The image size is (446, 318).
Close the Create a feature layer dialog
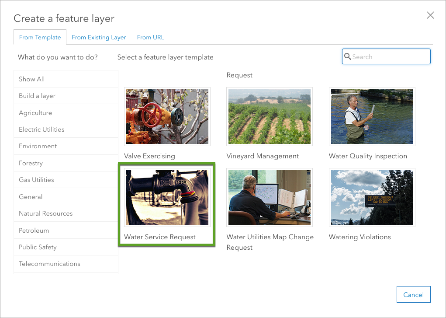click(x=430, y=15)
